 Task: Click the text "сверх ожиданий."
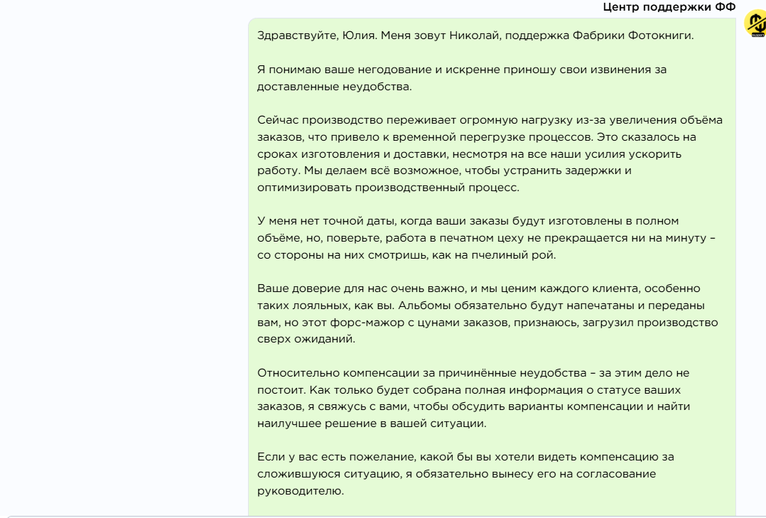[x=306, y=339]
